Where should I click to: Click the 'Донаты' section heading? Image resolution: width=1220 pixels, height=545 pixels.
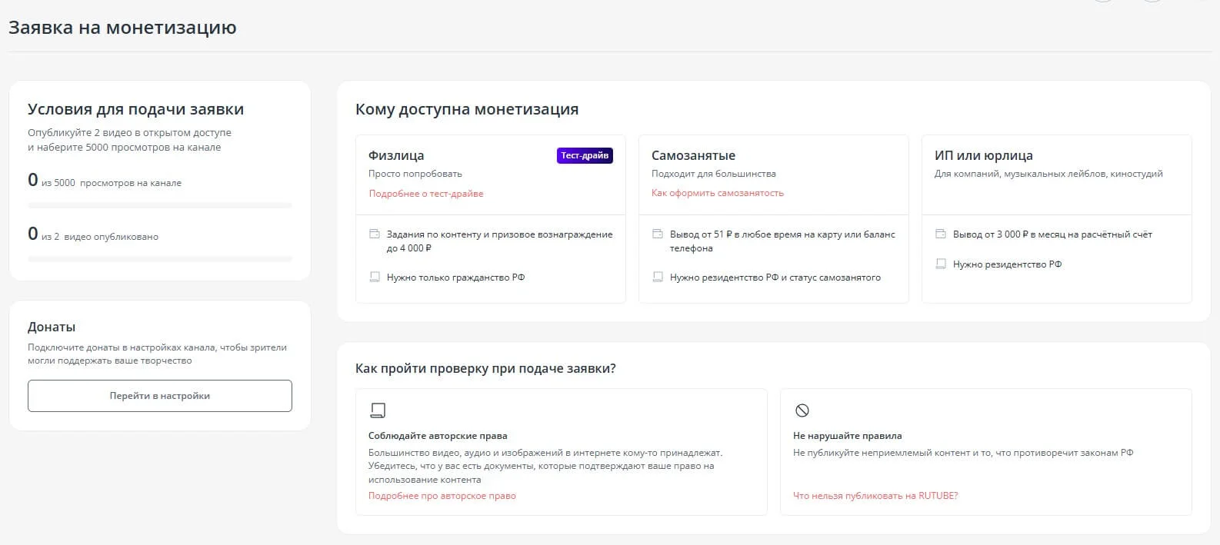tap(52, 327)
